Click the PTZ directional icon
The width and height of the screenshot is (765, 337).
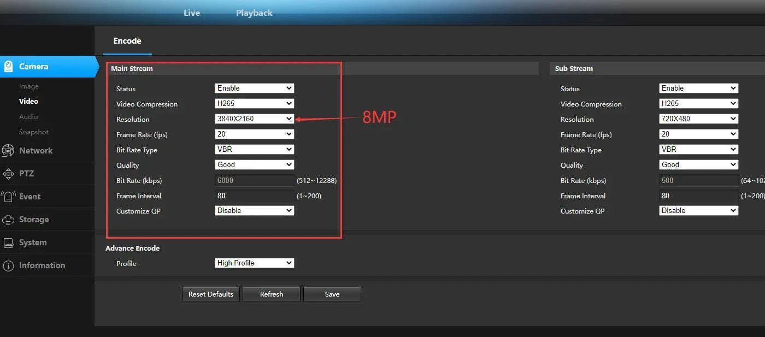8,174
